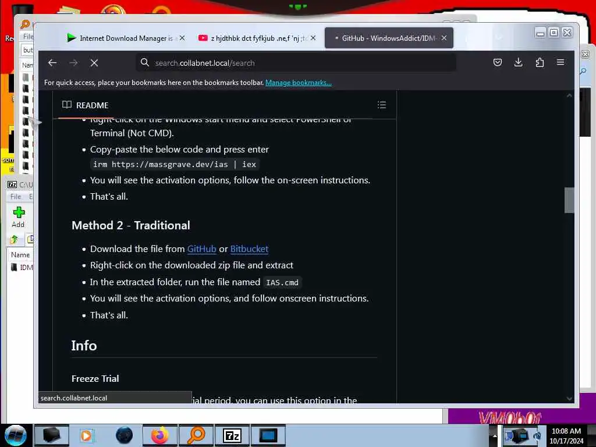Viewport: 596px width, 447px height.
Task: Stop loading the page
Action: (94, 63)
